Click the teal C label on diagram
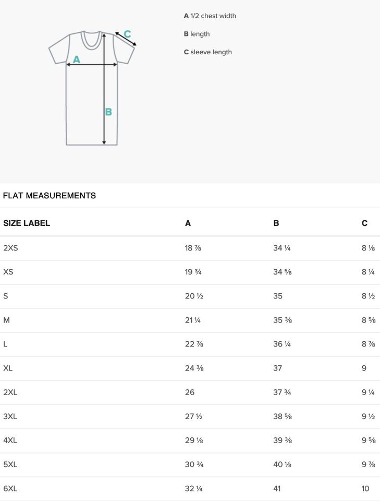Image resolution: width=380 pixels, height=501 pixels. [x=127, y=34]
